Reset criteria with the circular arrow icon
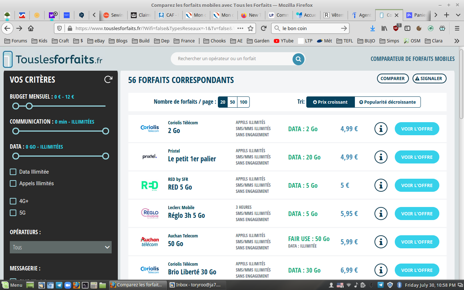Viewport: 464px width, 290px height. [108, 79]
